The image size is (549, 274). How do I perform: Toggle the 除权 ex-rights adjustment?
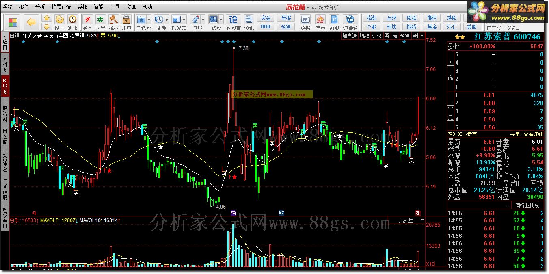[376, 36]
